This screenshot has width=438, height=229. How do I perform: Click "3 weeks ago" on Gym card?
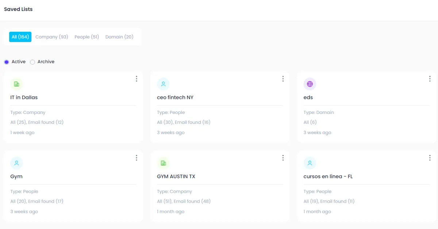click(24, 211)
